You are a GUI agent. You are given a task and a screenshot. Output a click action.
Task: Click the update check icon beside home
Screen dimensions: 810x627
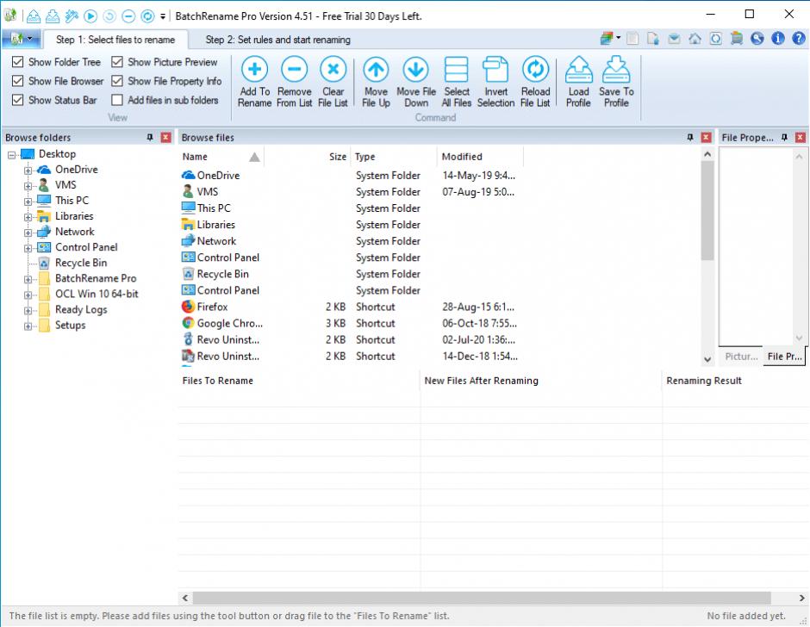(715, 38)
